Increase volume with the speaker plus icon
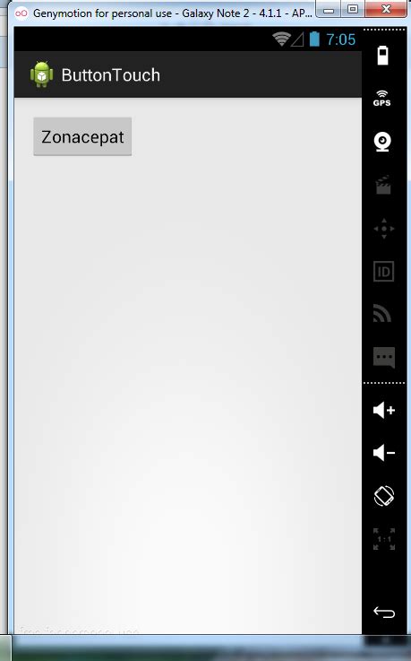 click(383, 410)
